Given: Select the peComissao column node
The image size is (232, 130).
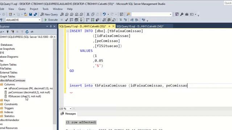Looking at the screenshot, I should point(29,92).
